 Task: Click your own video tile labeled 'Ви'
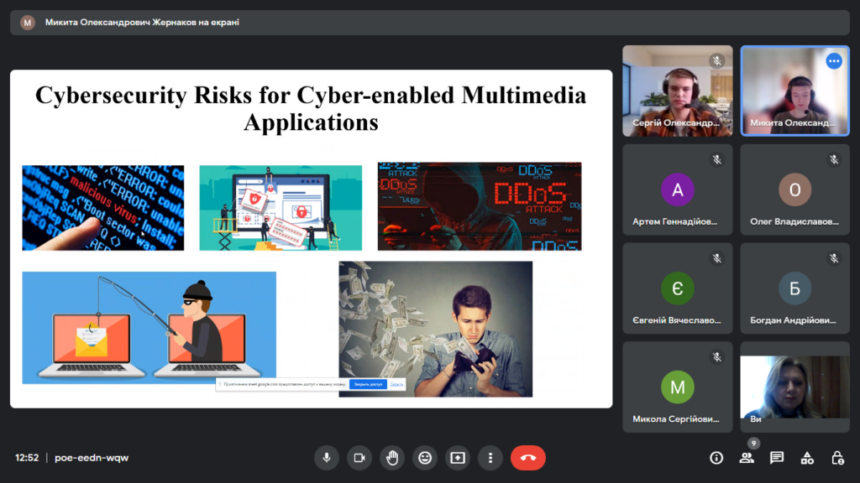(x=794, y=387)
